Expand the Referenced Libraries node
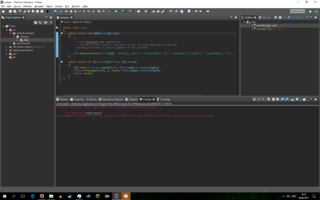 click(7, 50)
